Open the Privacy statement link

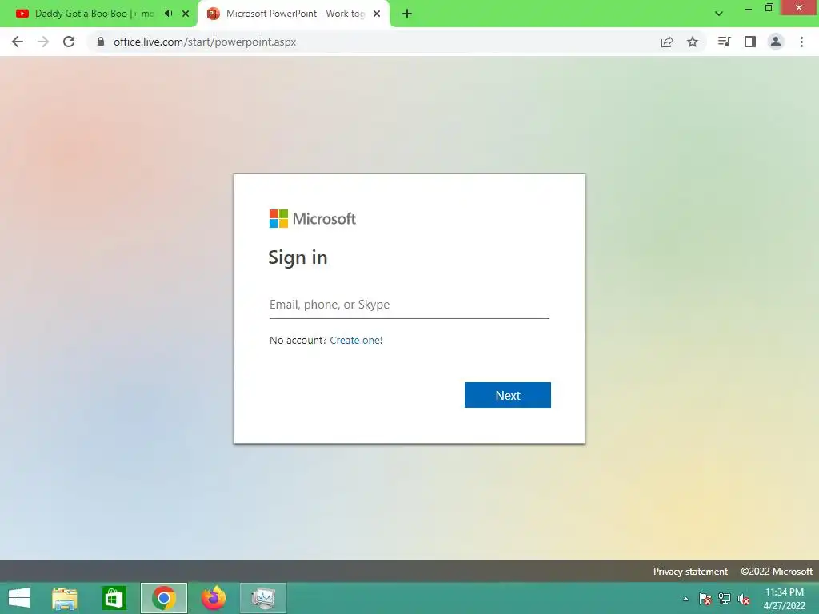pos(690,572)
